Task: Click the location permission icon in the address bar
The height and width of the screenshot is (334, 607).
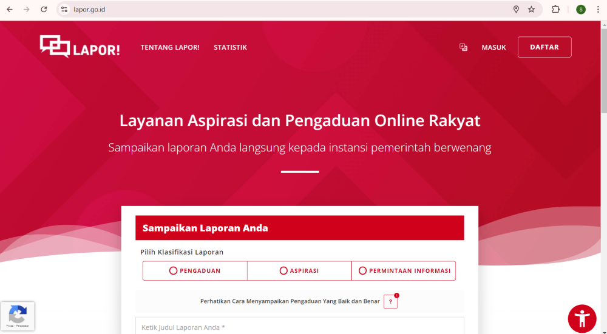Action: tap(516, 9)
